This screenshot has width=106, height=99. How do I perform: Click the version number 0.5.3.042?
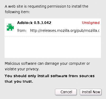pos(43,23)
